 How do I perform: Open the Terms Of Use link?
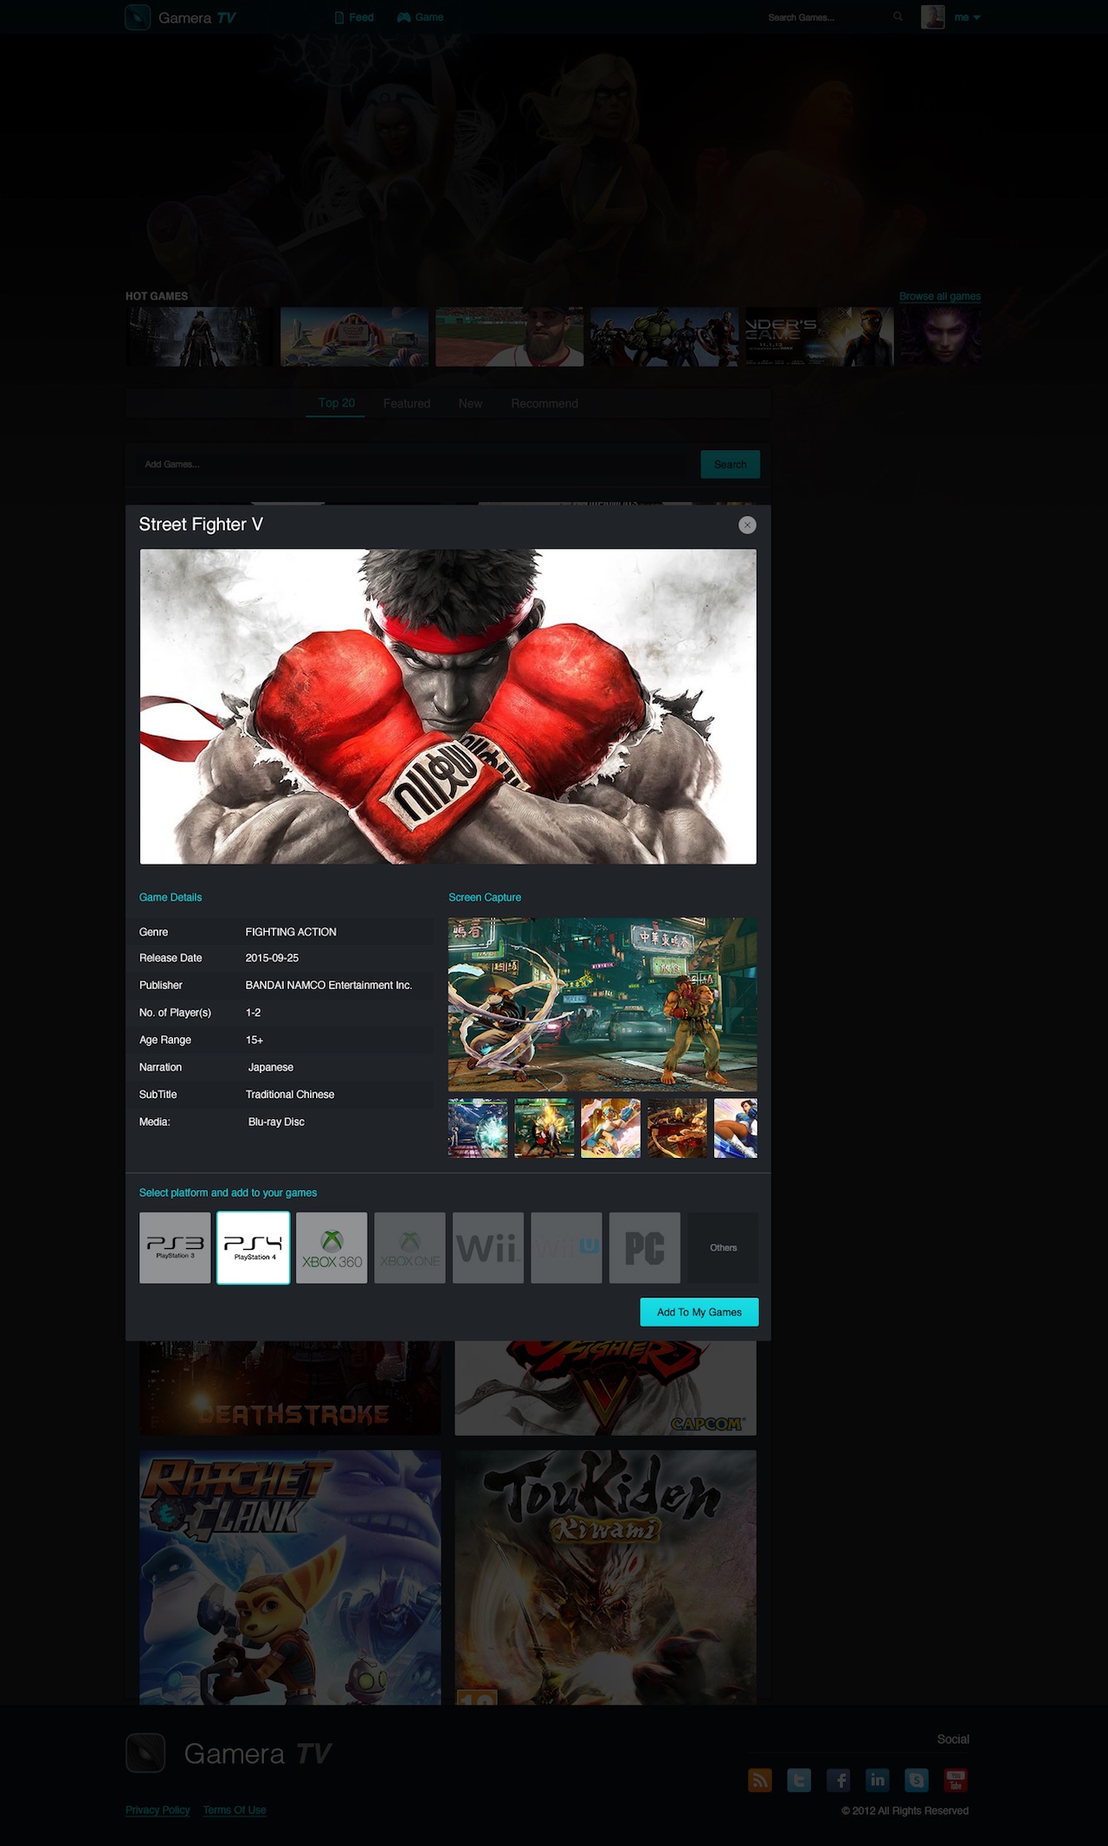click(x=235, y=1810)
